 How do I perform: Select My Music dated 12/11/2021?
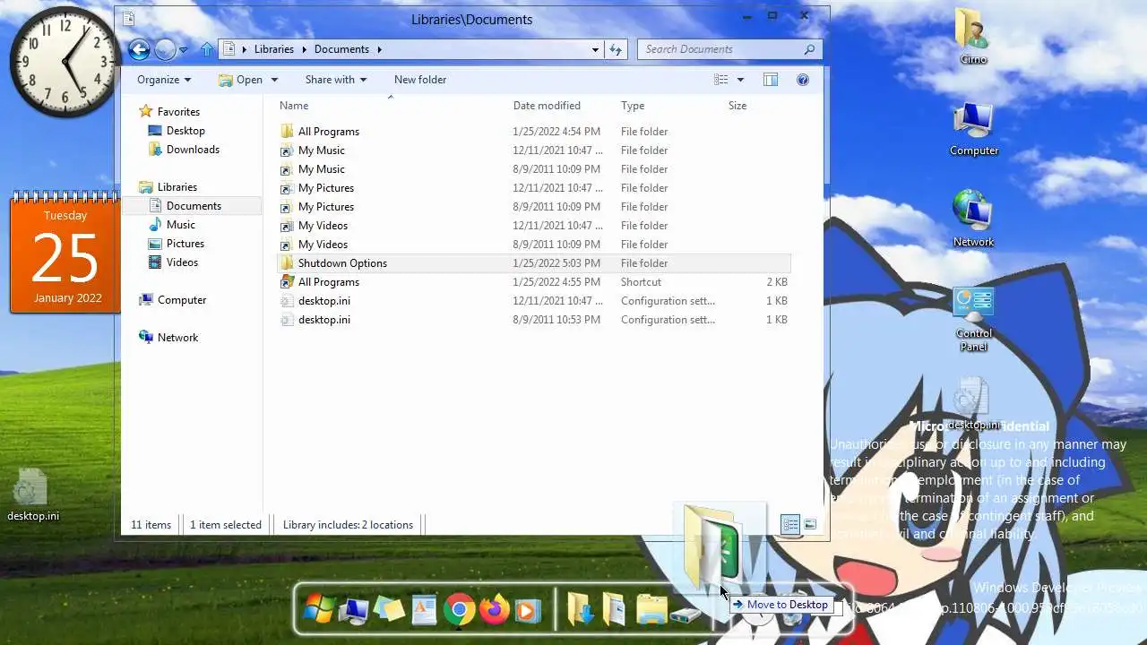533,150
